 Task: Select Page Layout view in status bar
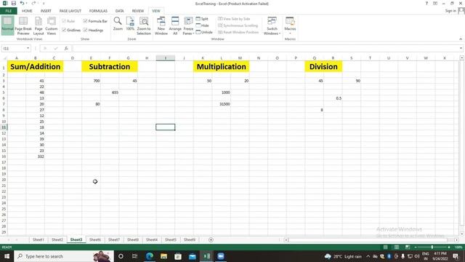pos(397,247)
